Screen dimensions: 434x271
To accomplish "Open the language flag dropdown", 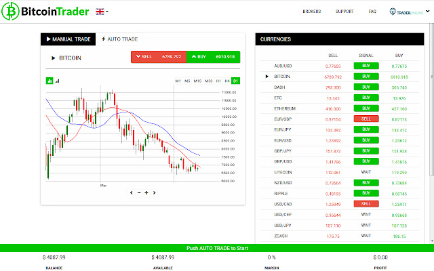I will (102, 12).
